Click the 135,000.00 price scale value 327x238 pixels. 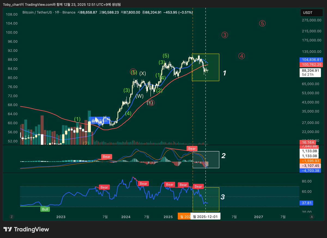click(311, 52)
